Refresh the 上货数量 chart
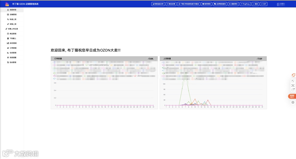The height and width of the screenshot is (159, 296). tap(260, 59)
